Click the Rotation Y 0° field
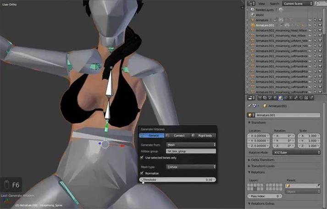Screen dimensions: 327x209 coord(283,141)
